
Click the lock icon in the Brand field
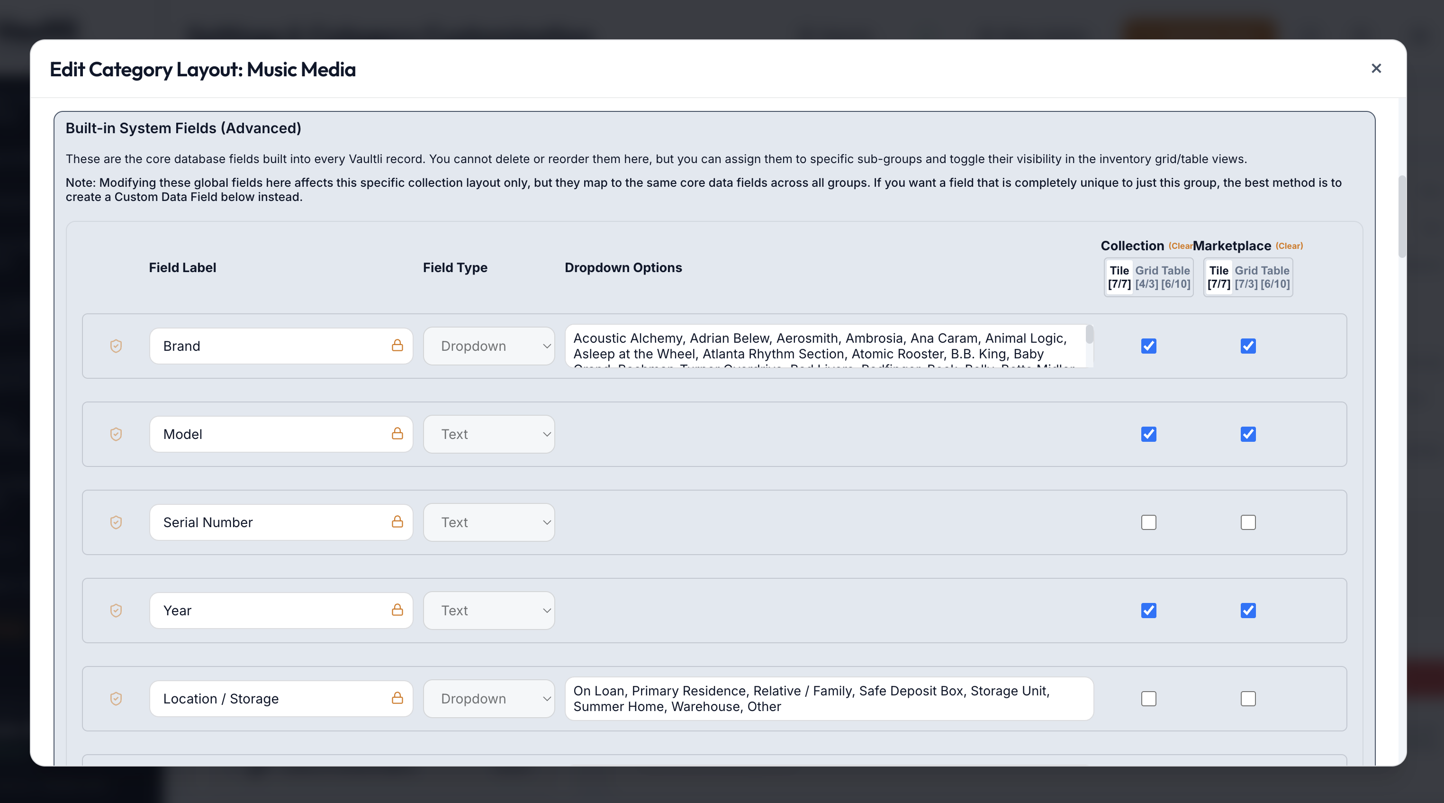[397, 345]
